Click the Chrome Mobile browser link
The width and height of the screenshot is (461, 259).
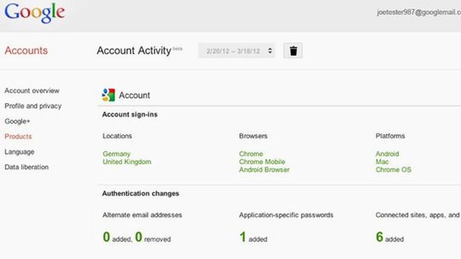click(x=262, y=162)
